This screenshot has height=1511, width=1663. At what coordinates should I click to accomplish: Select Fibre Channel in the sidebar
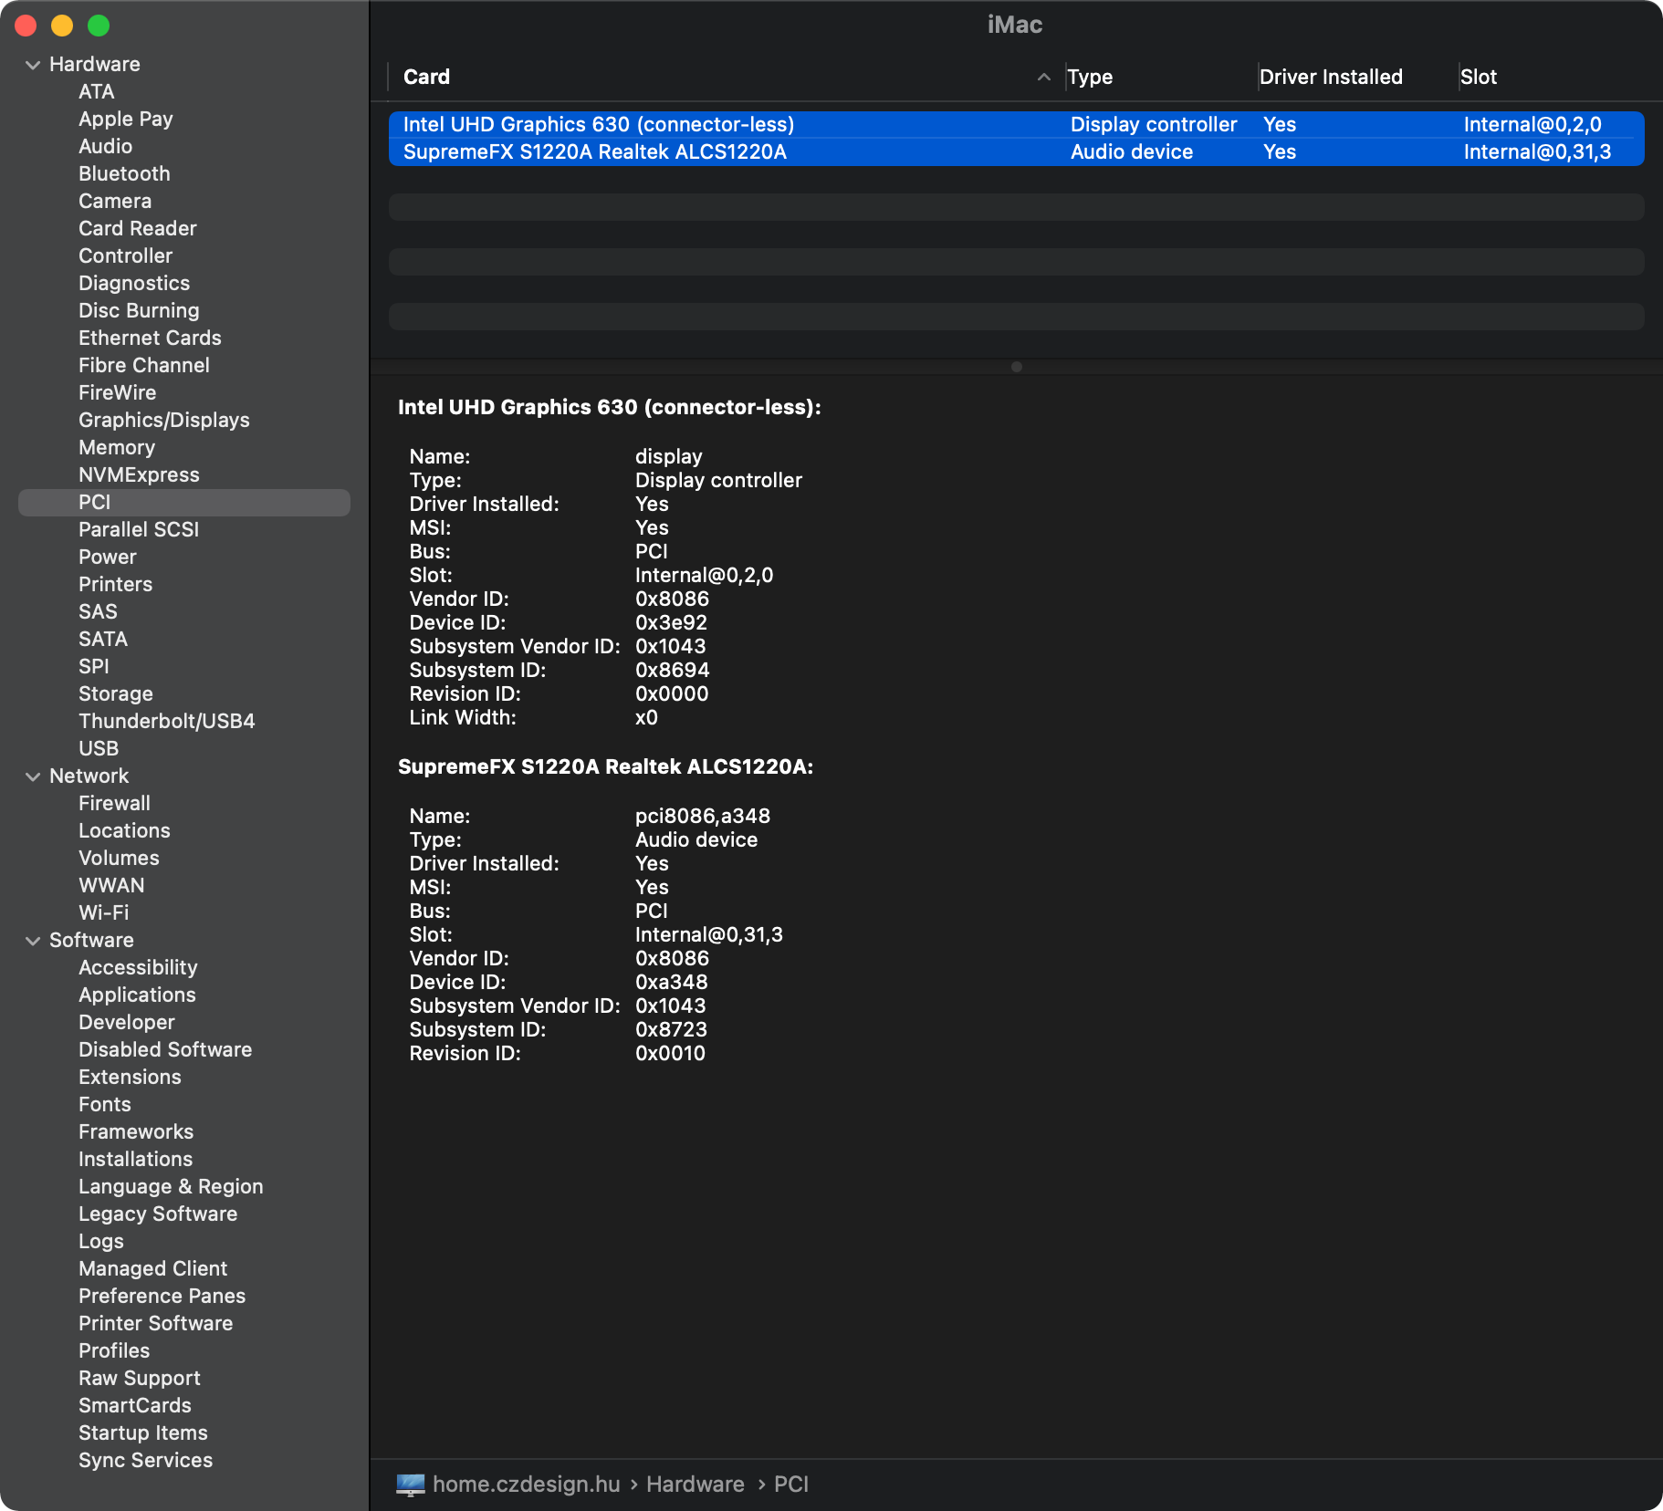point(144,366)
